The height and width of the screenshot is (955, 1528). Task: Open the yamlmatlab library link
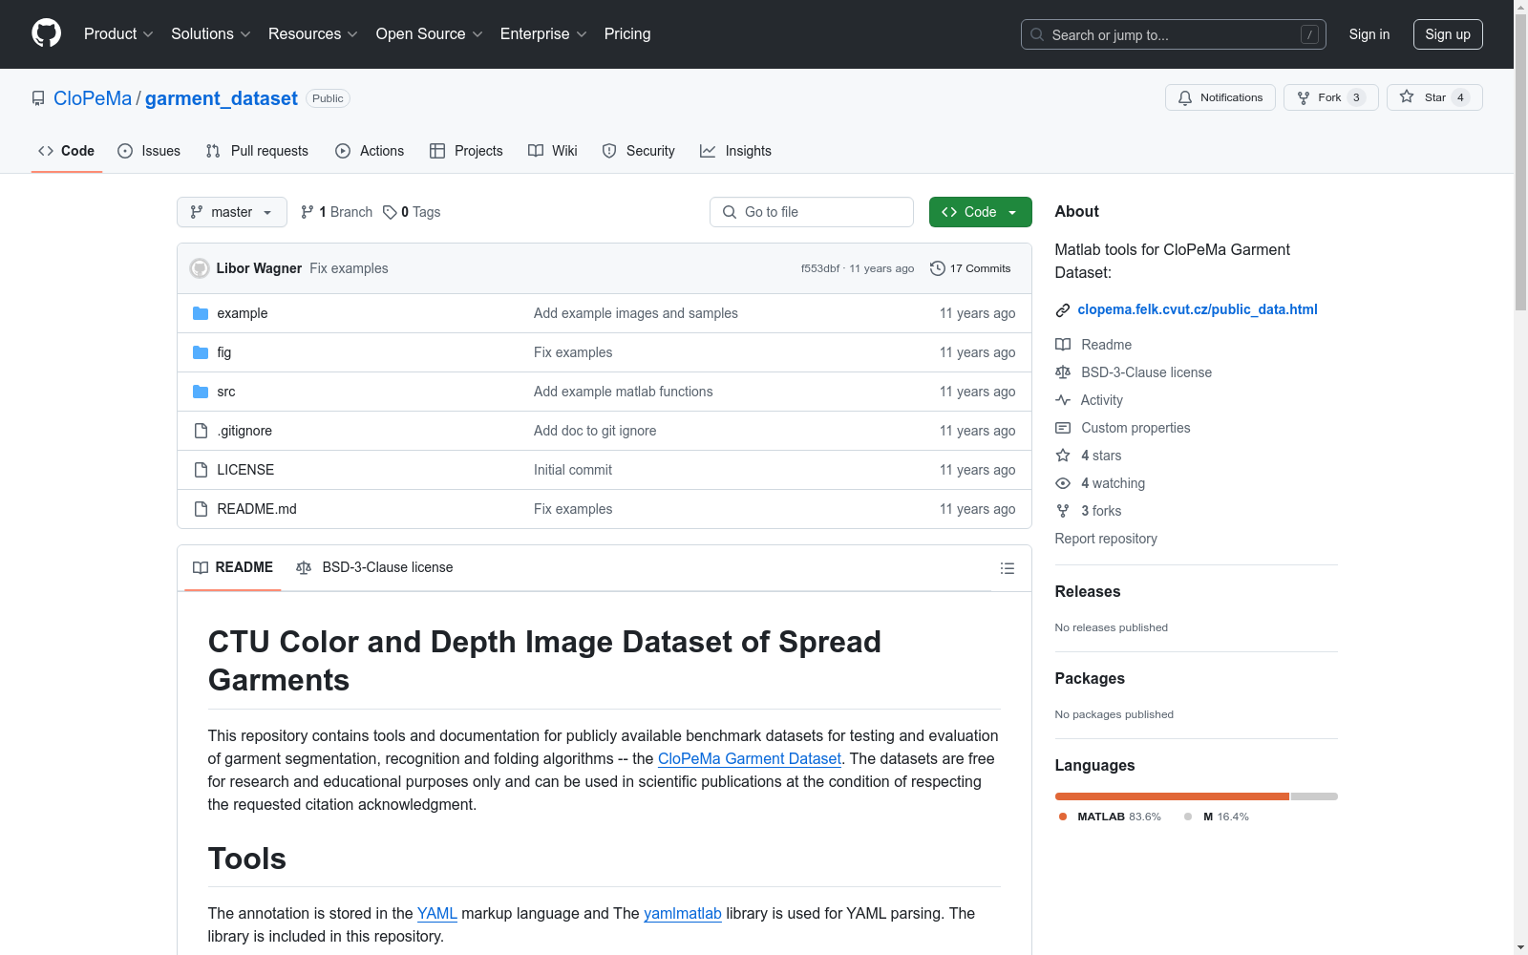(x=683, y=913)
